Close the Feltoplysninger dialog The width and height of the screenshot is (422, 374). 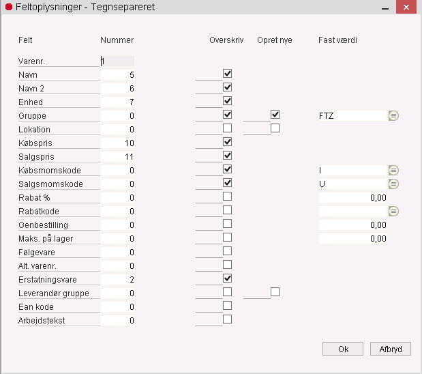click(x=406, y=7)
